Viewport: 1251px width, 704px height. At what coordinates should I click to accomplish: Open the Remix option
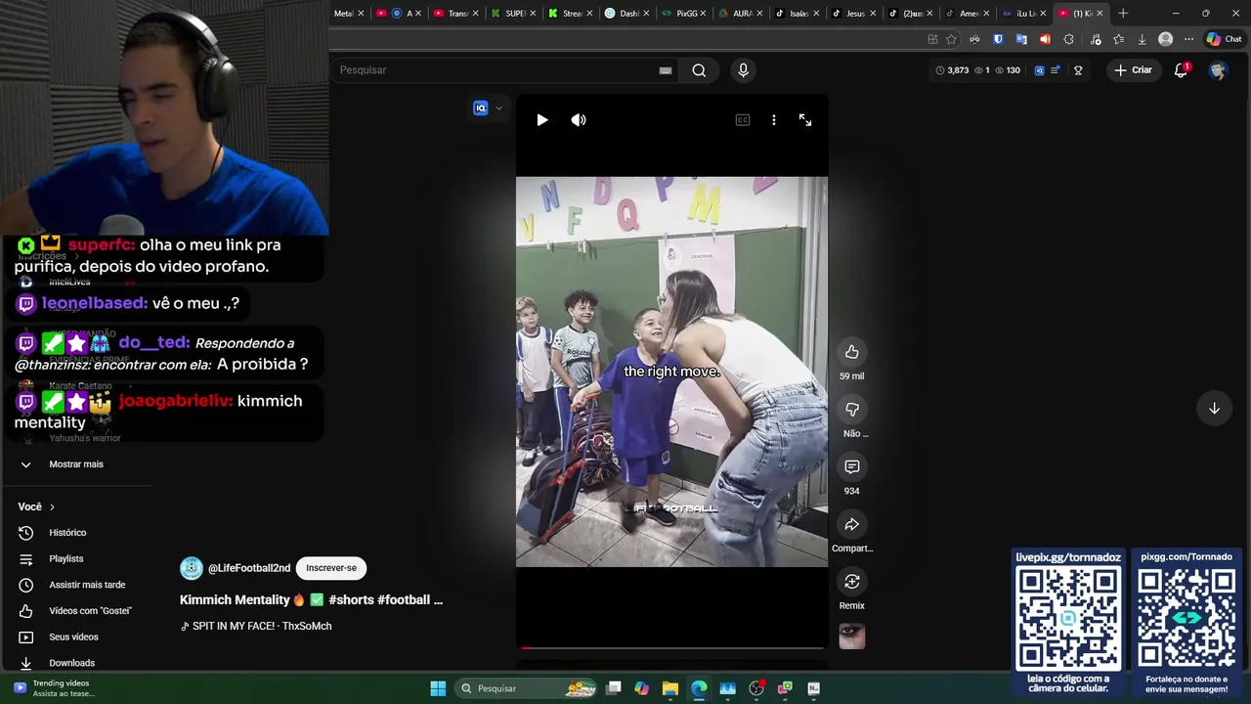pyautogui.click(x=852, y=582)
